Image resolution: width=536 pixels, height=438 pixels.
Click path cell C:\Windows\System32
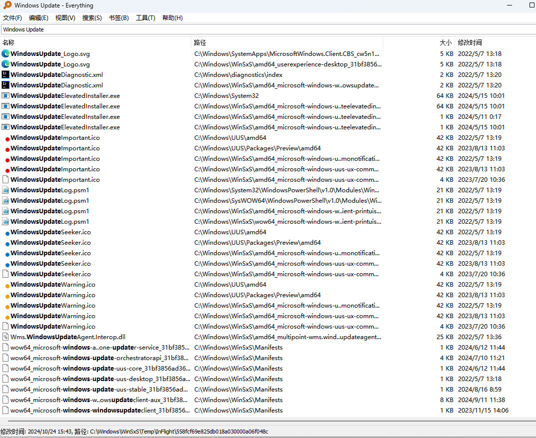[226, 96]
